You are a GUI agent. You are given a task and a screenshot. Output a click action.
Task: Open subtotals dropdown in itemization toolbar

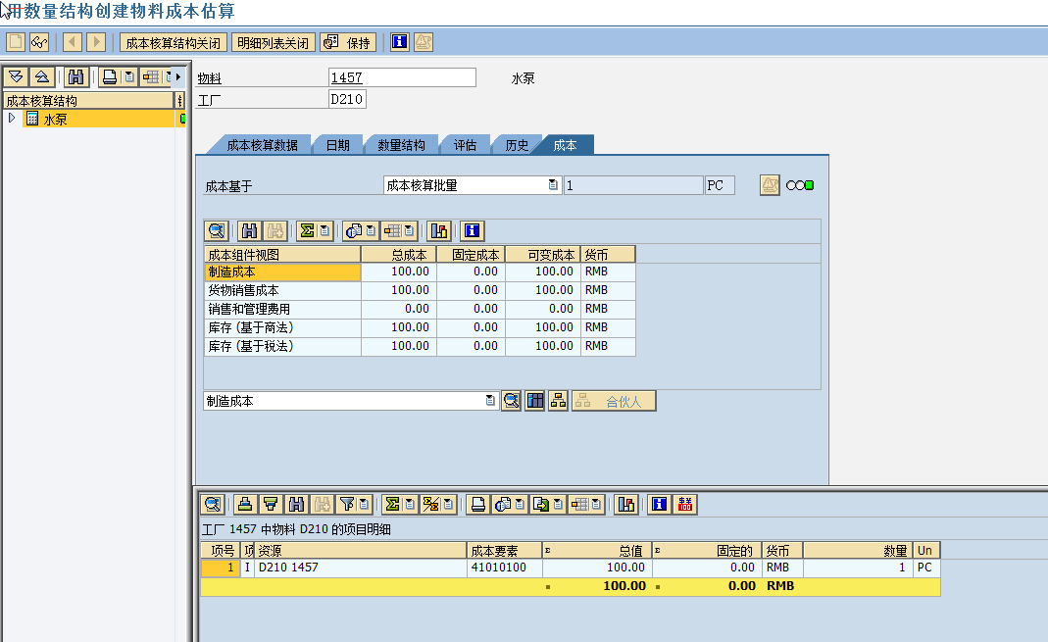tap(448, 505)
